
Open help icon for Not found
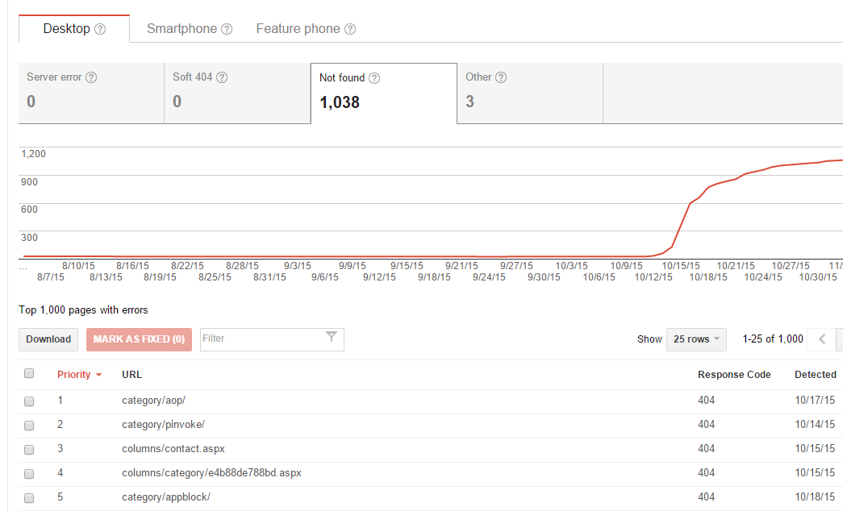click(x=374, y=78)
